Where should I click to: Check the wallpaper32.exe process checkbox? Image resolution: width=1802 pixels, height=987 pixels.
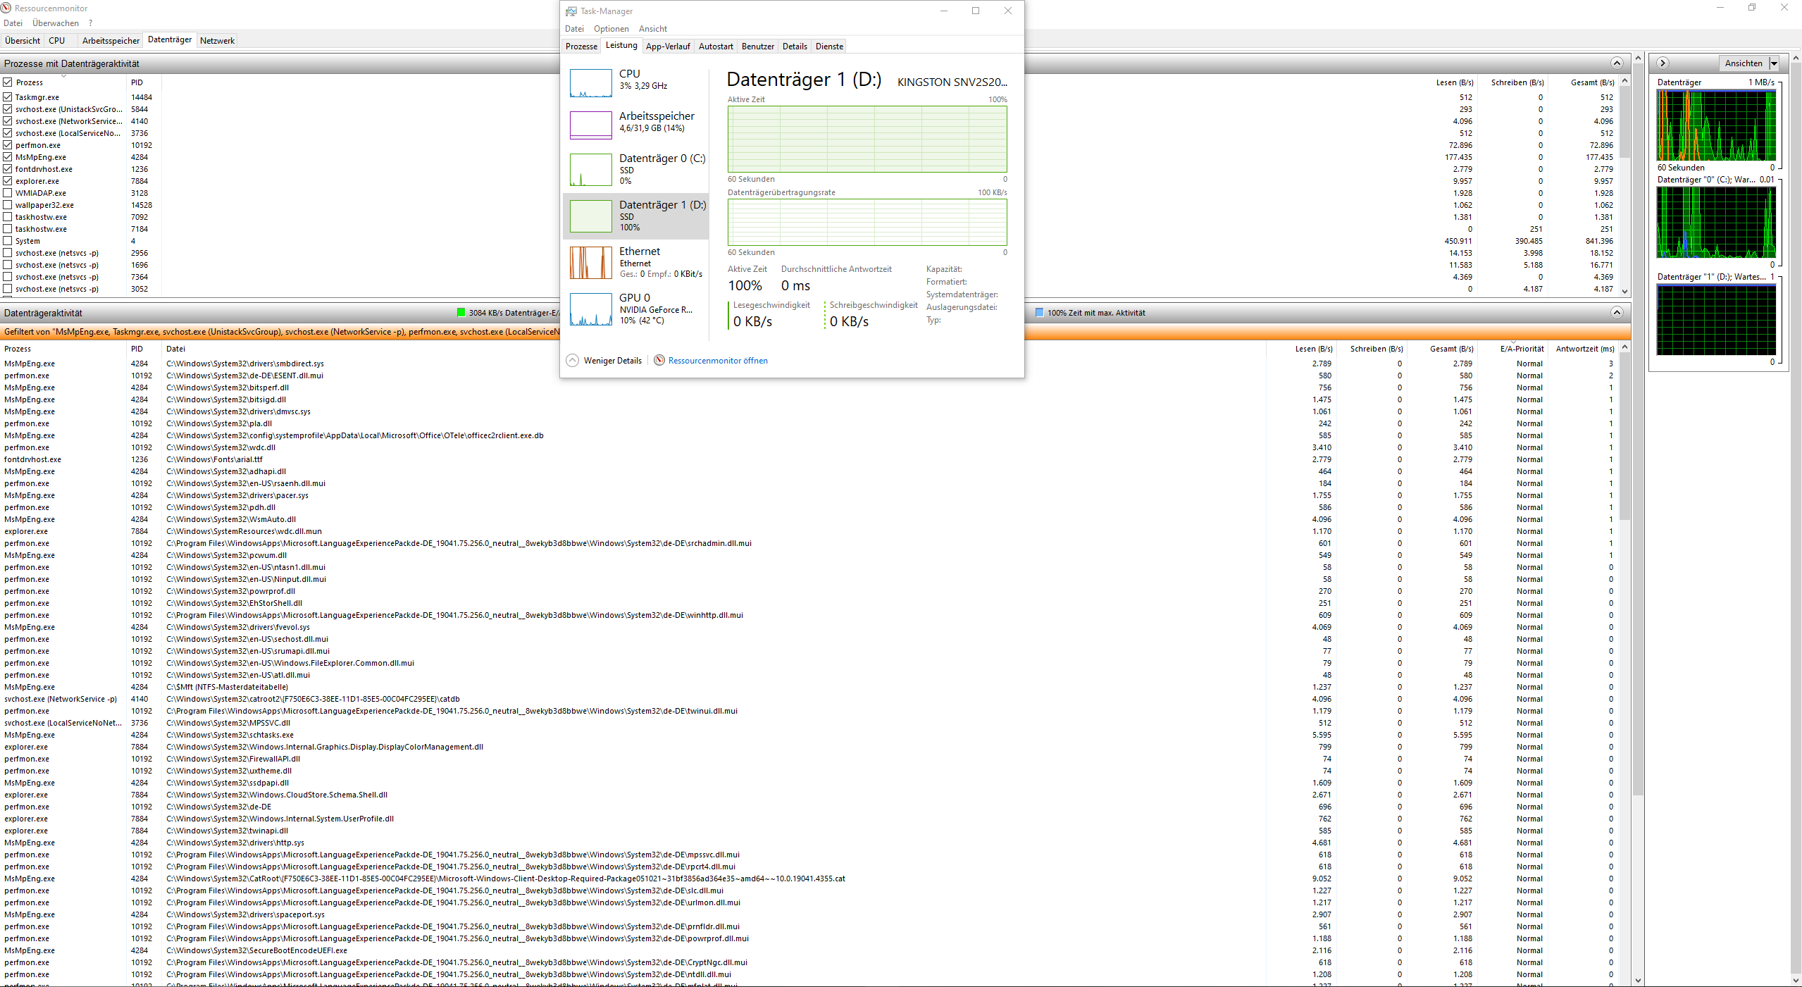(8, 205)
